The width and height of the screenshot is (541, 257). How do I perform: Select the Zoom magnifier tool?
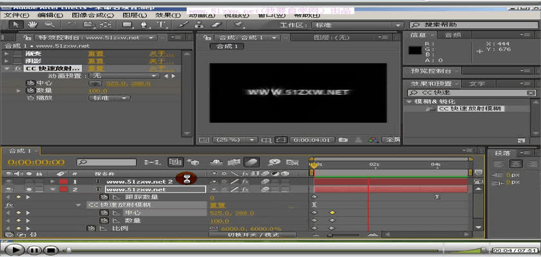[x=50, y=24]
